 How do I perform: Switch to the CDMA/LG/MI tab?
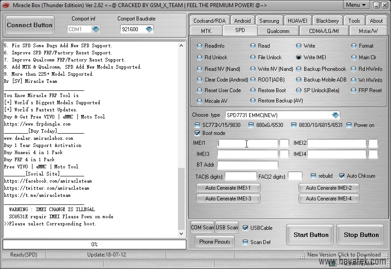click(324, 31)
